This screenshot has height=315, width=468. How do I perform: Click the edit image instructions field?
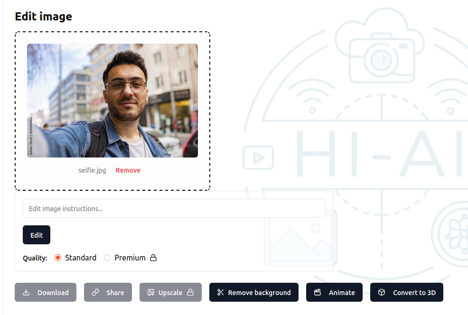(174, 208)
